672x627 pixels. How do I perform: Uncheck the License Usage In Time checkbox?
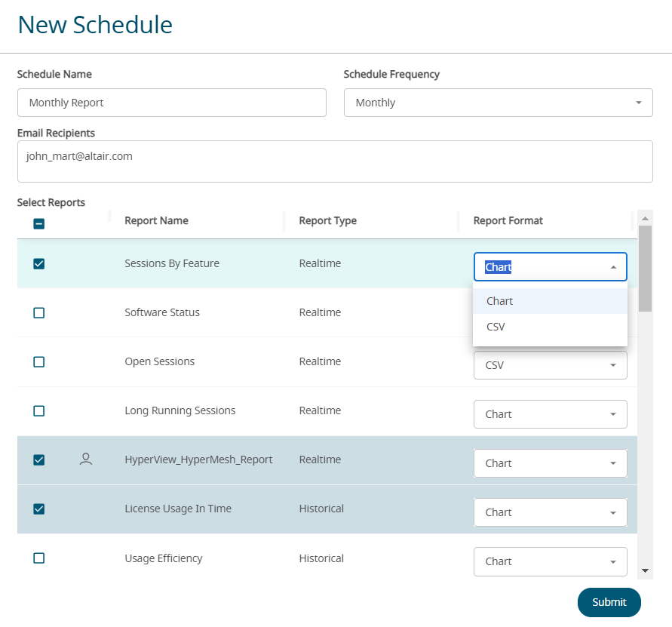pyautogui.click(x=39, y=509)
